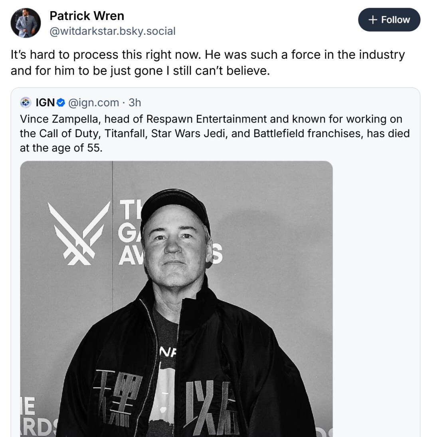Open Patrick Wren's profile avatar
431x437 pixels.
[26, 23]
